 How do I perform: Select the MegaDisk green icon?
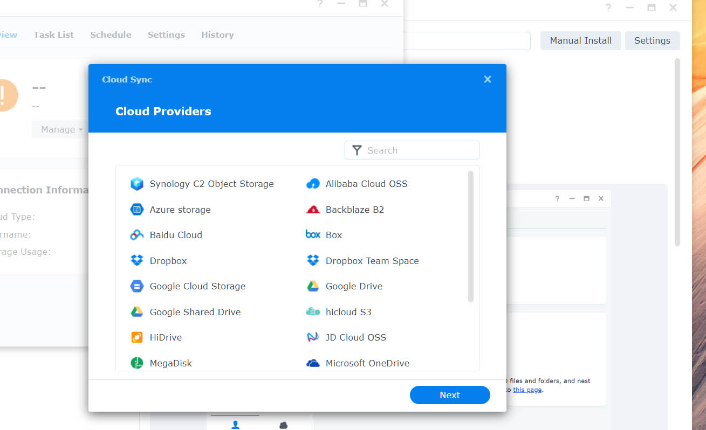point(137,363)
